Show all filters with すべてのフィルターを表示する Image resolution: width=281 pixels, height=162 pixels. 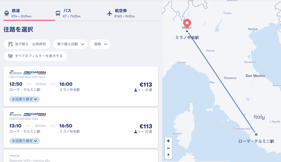35,56
